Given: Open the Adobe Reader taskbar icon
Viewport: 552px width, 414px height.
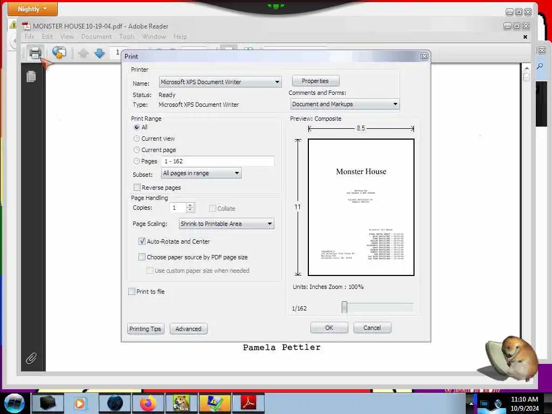Looking at the screenshot, I should pyautogui.click(x=248, y=403).
